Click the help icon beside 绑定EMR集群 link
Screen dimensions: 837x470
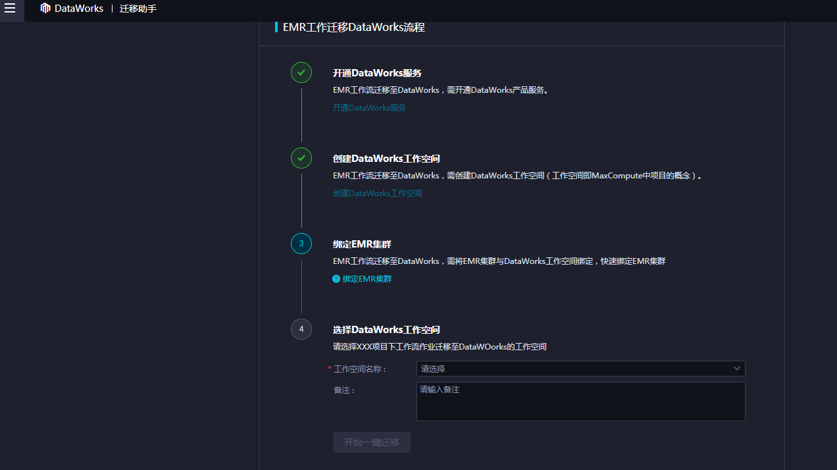(x=336, y=279)
